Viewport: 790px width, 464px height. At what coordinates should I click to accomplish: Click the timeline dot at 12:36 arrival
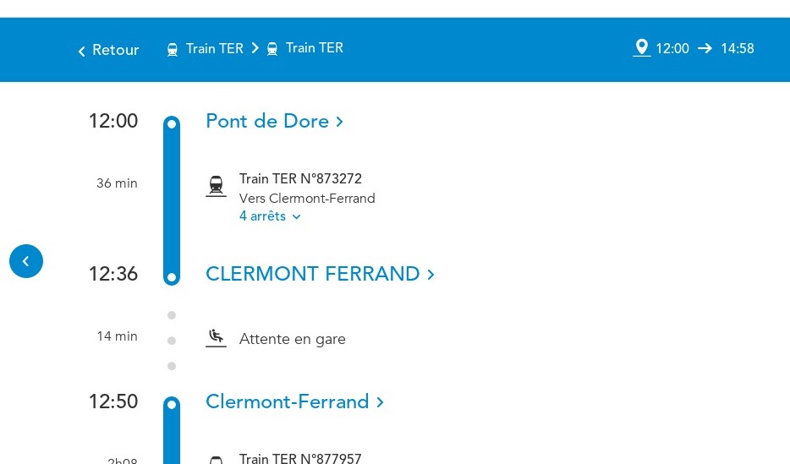[x=172, y=277]
